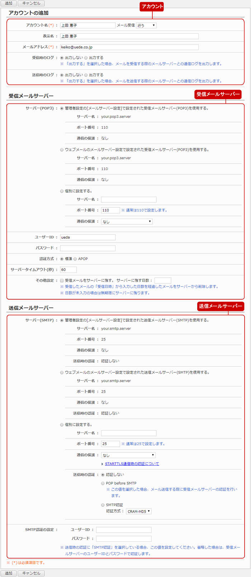Click the bottom キャンセル button
The image size is (251, 577).
(x=31, y=573)
